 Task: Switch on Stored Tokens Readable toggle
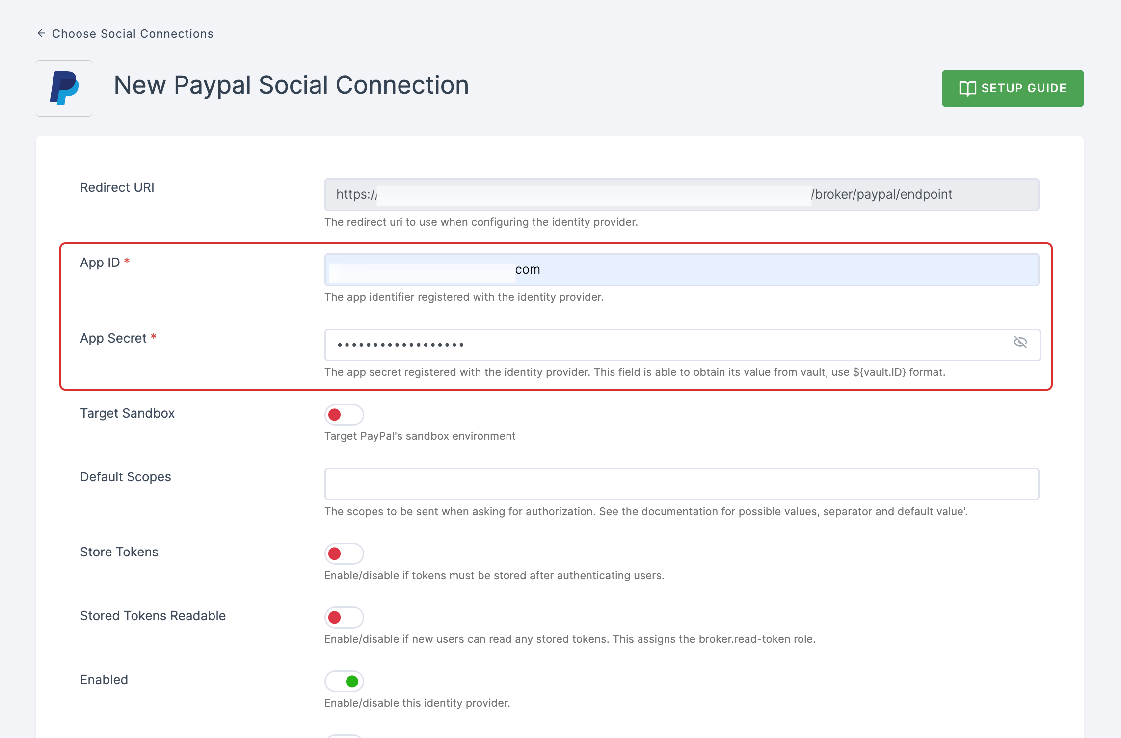(x=344, y=617)
